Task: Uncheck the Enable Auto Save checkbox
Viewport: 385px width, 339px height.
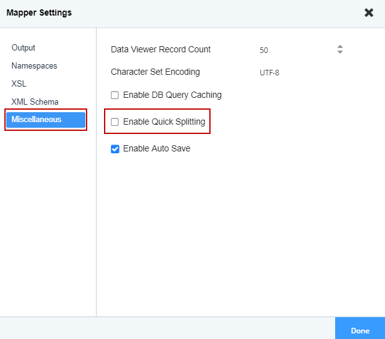Action: 115,149
